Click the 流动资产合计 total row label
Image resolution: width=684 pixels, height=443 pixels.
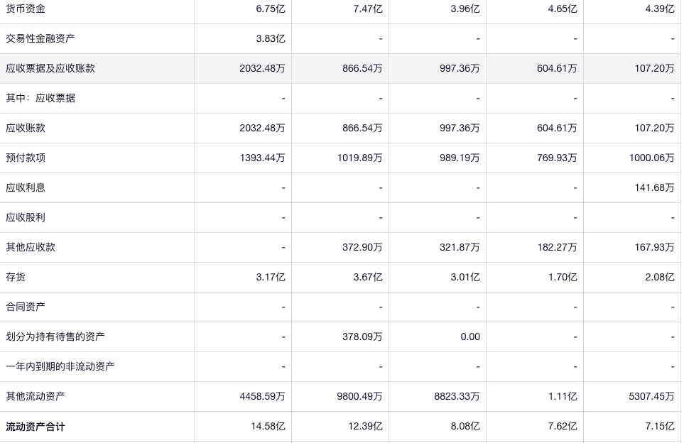36,427
